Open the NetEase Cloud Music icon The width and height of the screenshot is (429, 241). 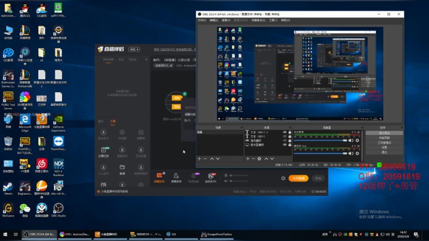(42, 166)
